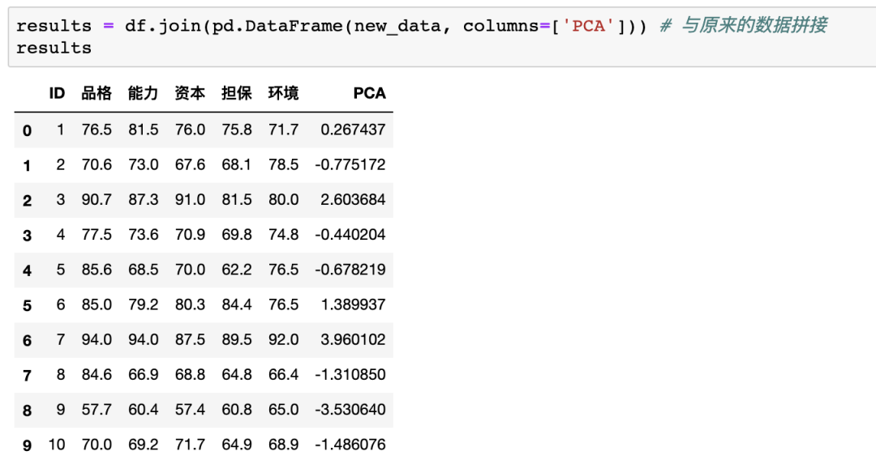
Task: Select PCA value 0.267437 in row 0
Action: tap(353, 130)
